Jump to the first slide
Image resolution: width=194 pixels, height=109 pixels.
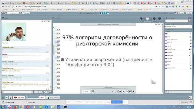(117, 91)
